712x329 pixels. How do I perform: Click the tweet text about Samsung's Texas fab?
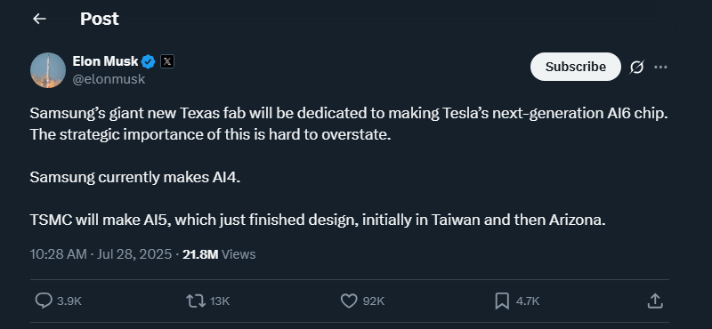click(x=349, y=167)
